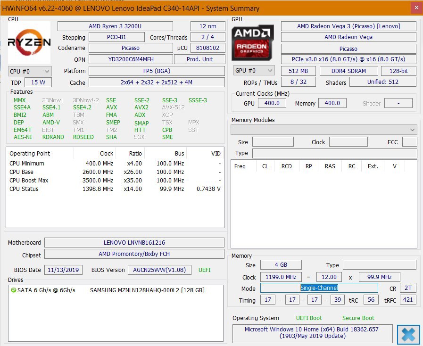
Task: Click the AMD Radeon Vega 3 (Picasso) field
Action: tap(348, 26)
